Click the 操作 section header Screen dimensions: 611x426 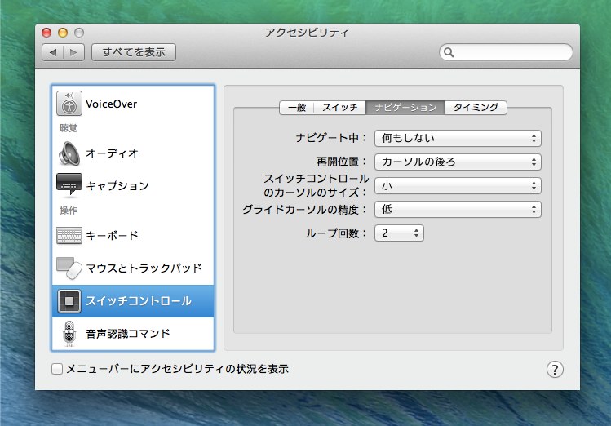(x=69, y=211)
